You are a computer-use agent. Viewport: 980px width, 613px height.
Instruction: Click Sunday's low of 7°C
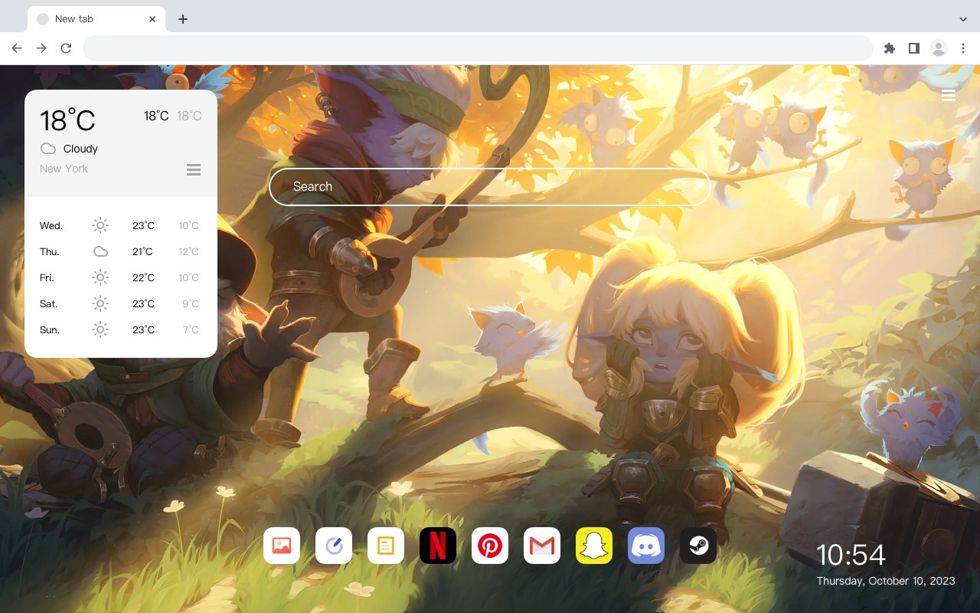click(x=191, y=329)
